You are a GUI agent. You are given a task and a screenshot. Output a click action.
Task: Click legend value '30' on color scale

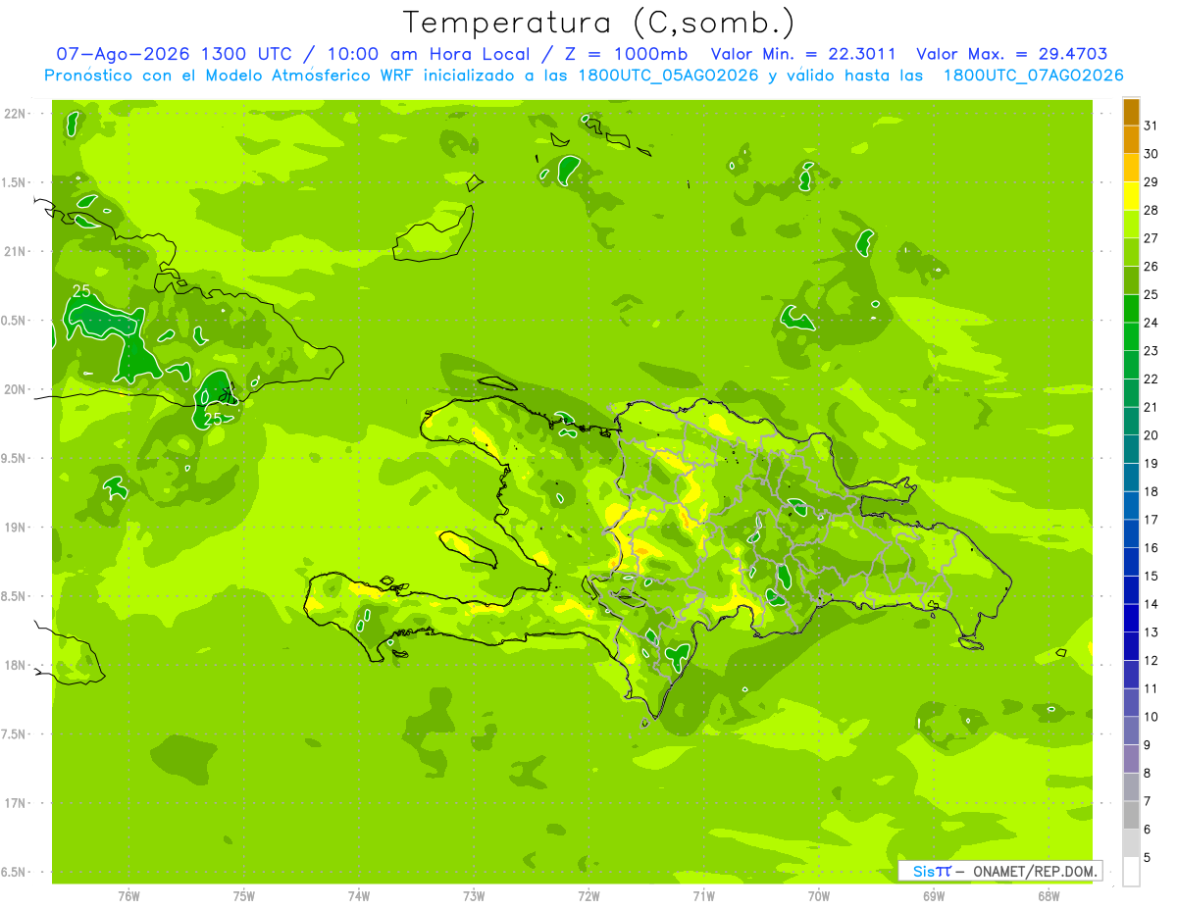coord(1151,154)
